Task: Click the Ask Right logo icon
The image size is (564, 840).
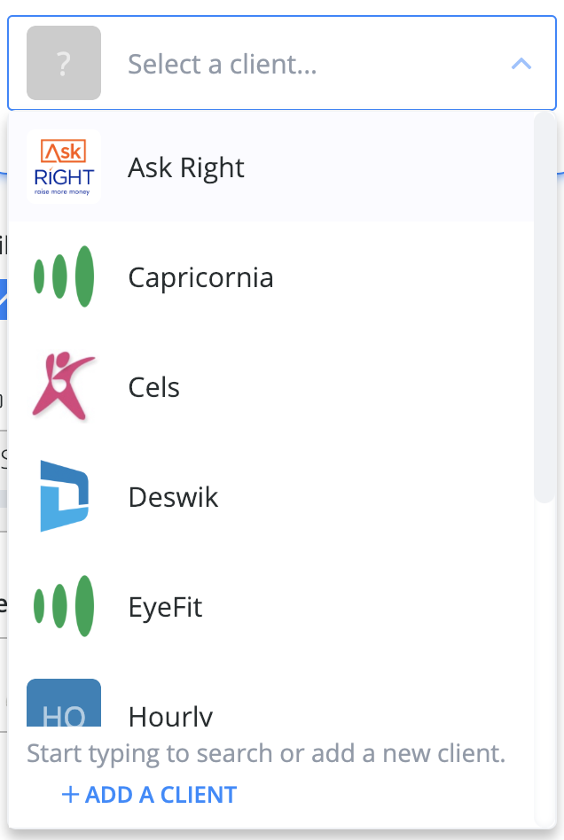Action: pyautogui.click(x=64, y=167)
